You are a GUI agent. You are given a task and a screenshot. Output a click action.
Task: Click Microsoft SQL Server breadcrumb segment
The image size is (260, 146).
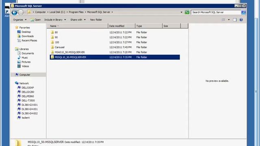[x=99, y=12]
